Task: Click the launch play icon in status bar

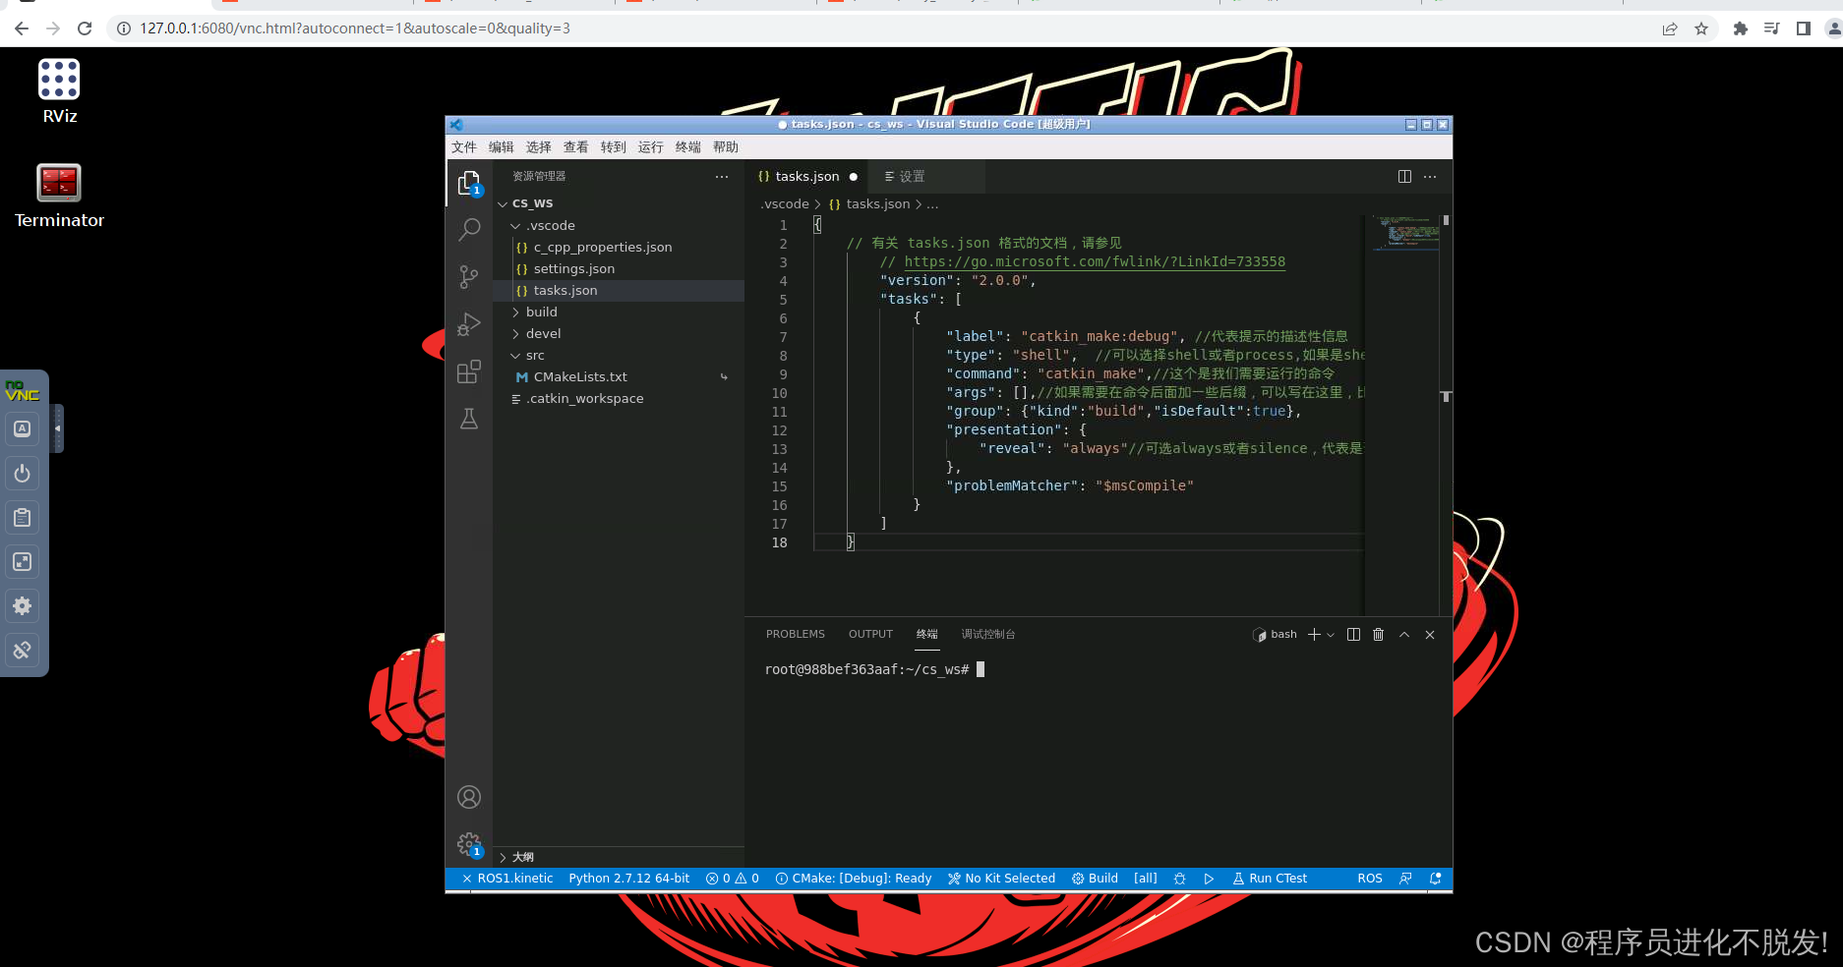Action: [1209, 879]
